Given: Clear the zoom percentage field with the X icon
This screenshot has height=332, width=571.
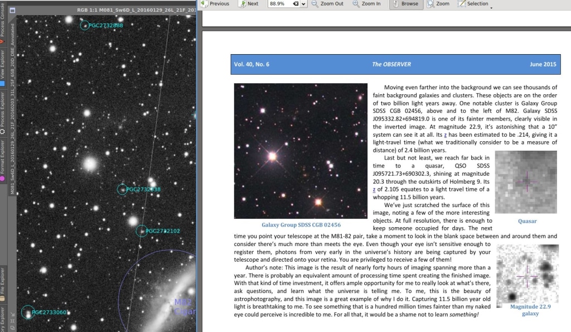Looking at the screenshot, I should coord(296,4).
